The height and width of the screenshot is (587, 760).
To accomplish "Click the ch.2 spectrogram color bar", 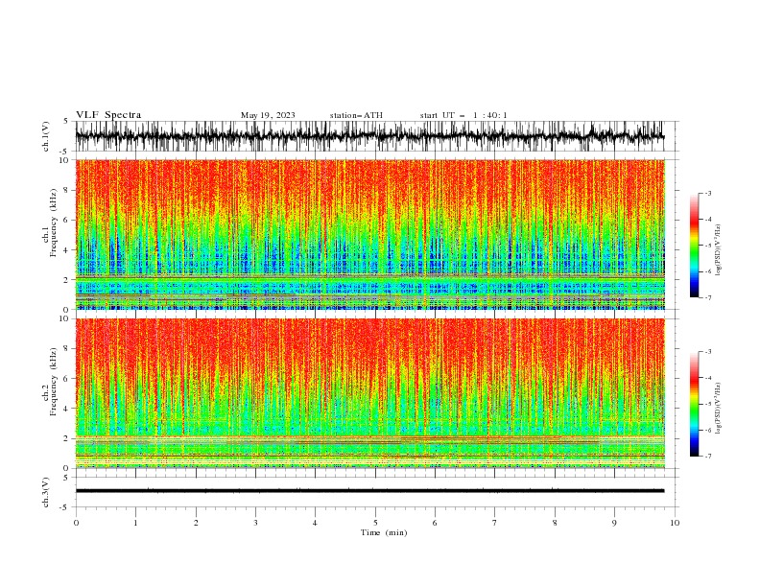I will tap(694, 404).
